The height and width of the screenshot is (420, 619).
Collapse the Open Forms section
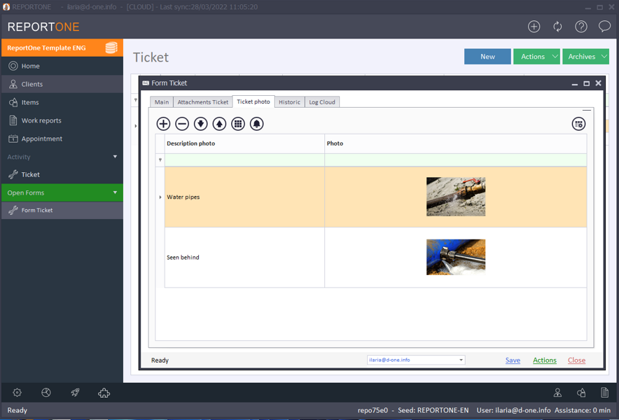[x=115, y=192]
